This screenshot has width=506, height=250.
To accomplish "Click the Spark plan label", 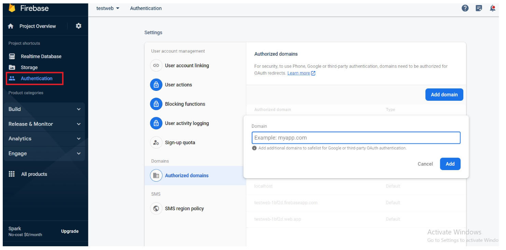I will coord(15,228).
